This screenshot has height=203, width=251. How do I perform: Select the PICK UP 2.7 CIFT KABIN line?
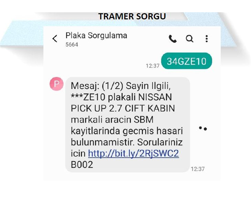[x=123, y=108]
